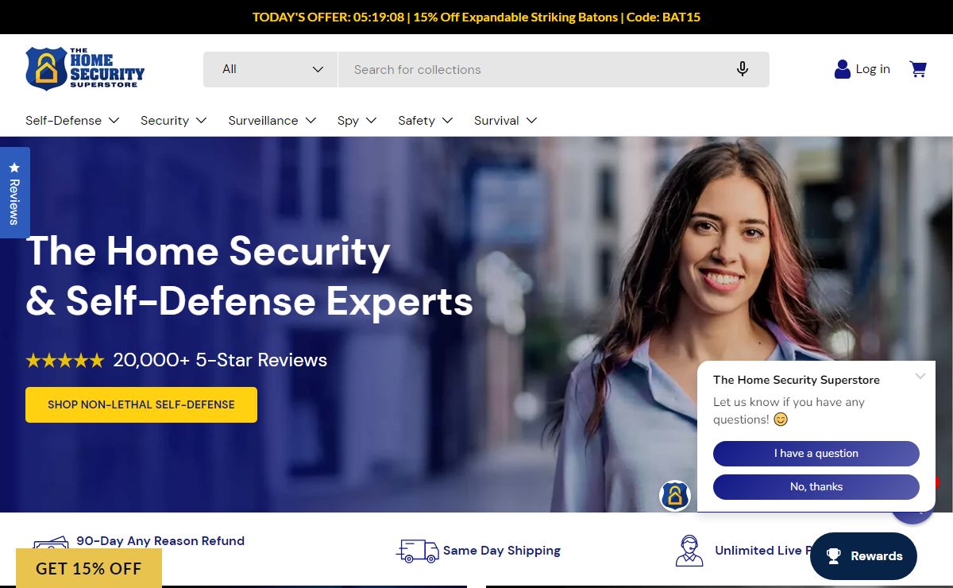Open the shopping cart
Screen dimensions: 953x588
[x=918, y=69]
